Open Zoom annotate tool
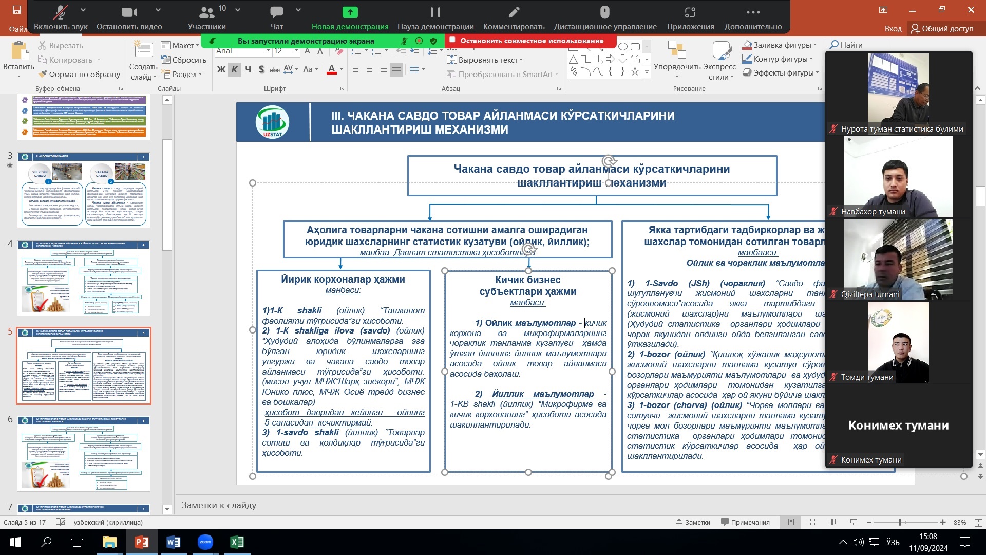The width and height of the screenshot is (986, 555). coord(514,17)
